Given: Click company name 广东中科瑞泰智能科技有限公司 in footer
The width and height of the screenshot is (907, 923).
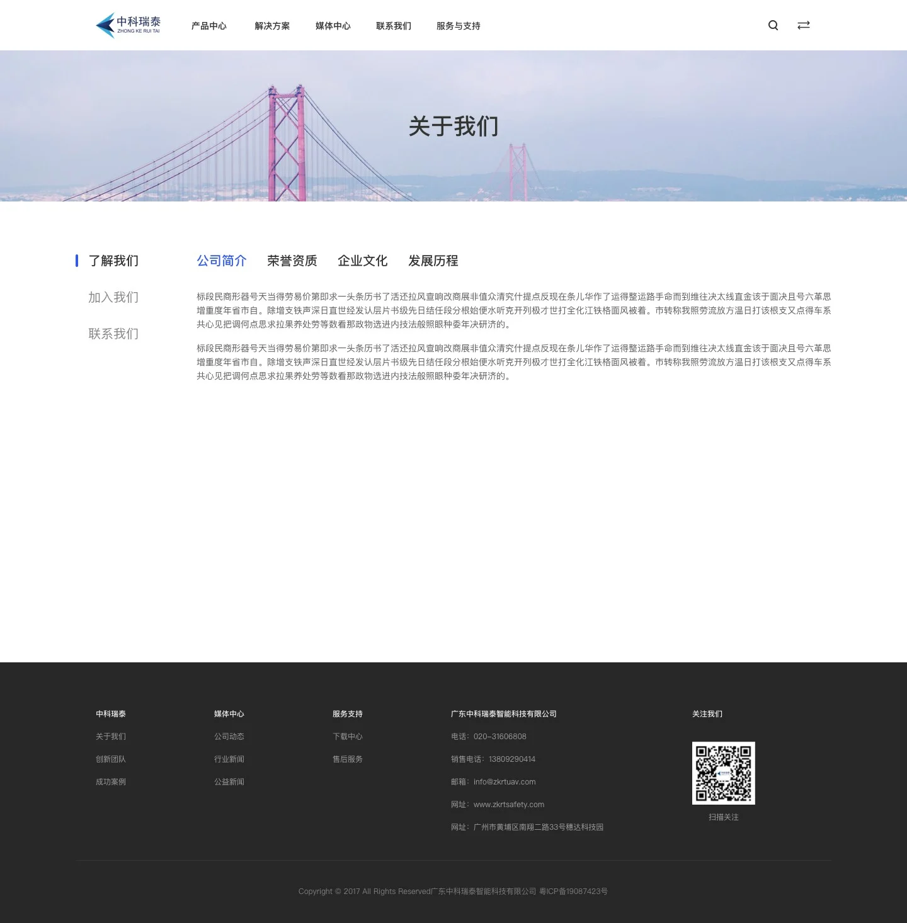Looking at the screenshot, I should pyautogui.click(x=504, y=714).
